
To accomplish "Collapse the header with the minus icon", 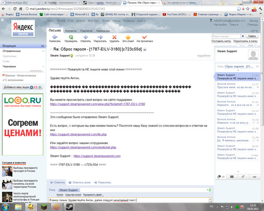I will pos(2,20).
